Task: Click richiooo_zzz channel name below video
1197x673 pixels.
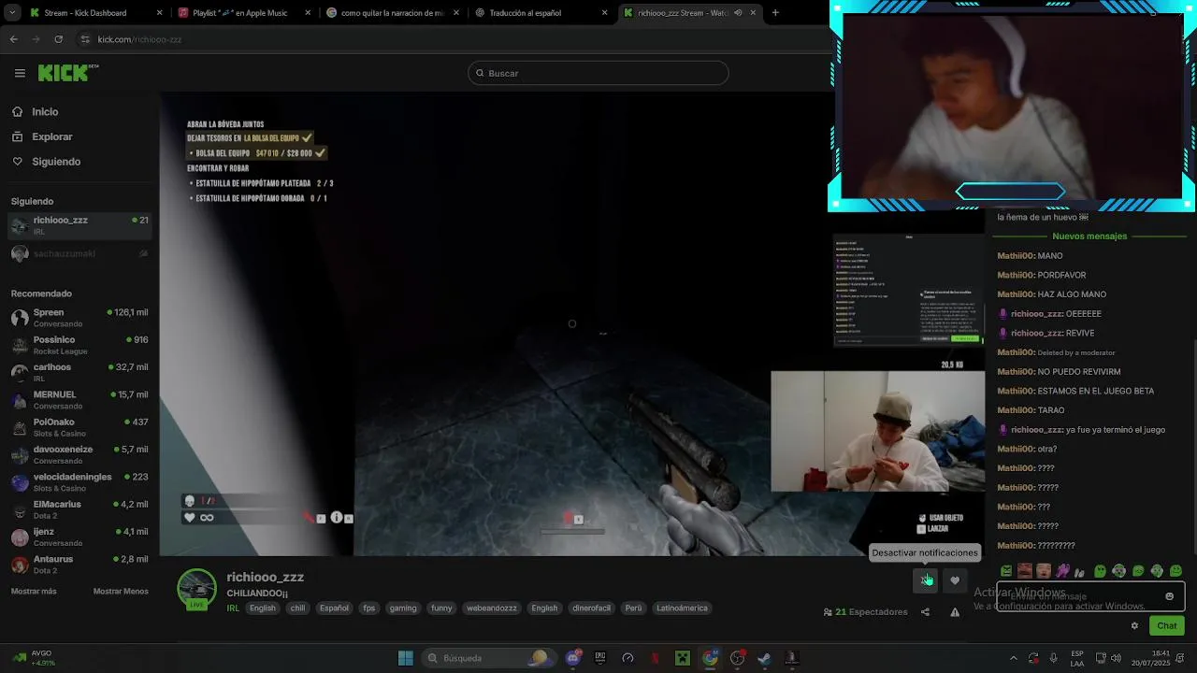Action: pyautogui.click(x=266, y=578)
